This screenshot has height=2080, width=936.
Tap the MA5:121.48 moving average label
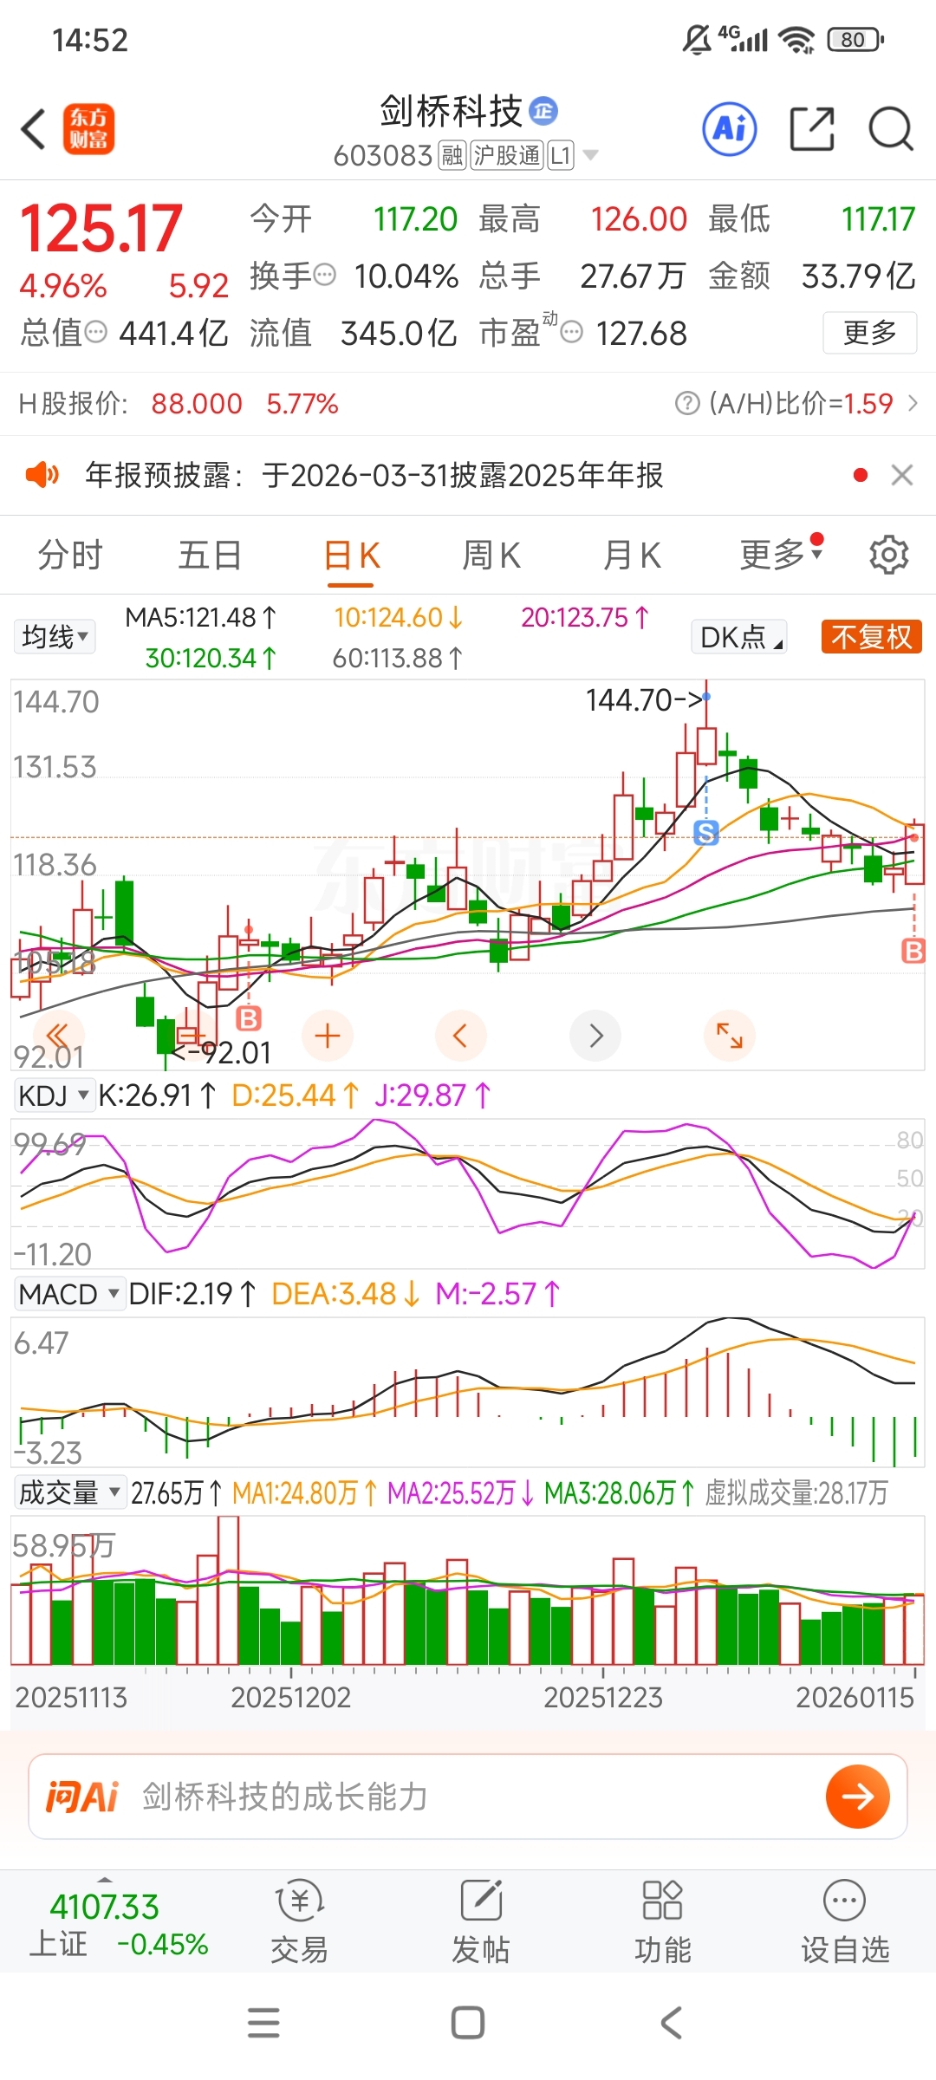pyautogui.click(x=200, y=617)
